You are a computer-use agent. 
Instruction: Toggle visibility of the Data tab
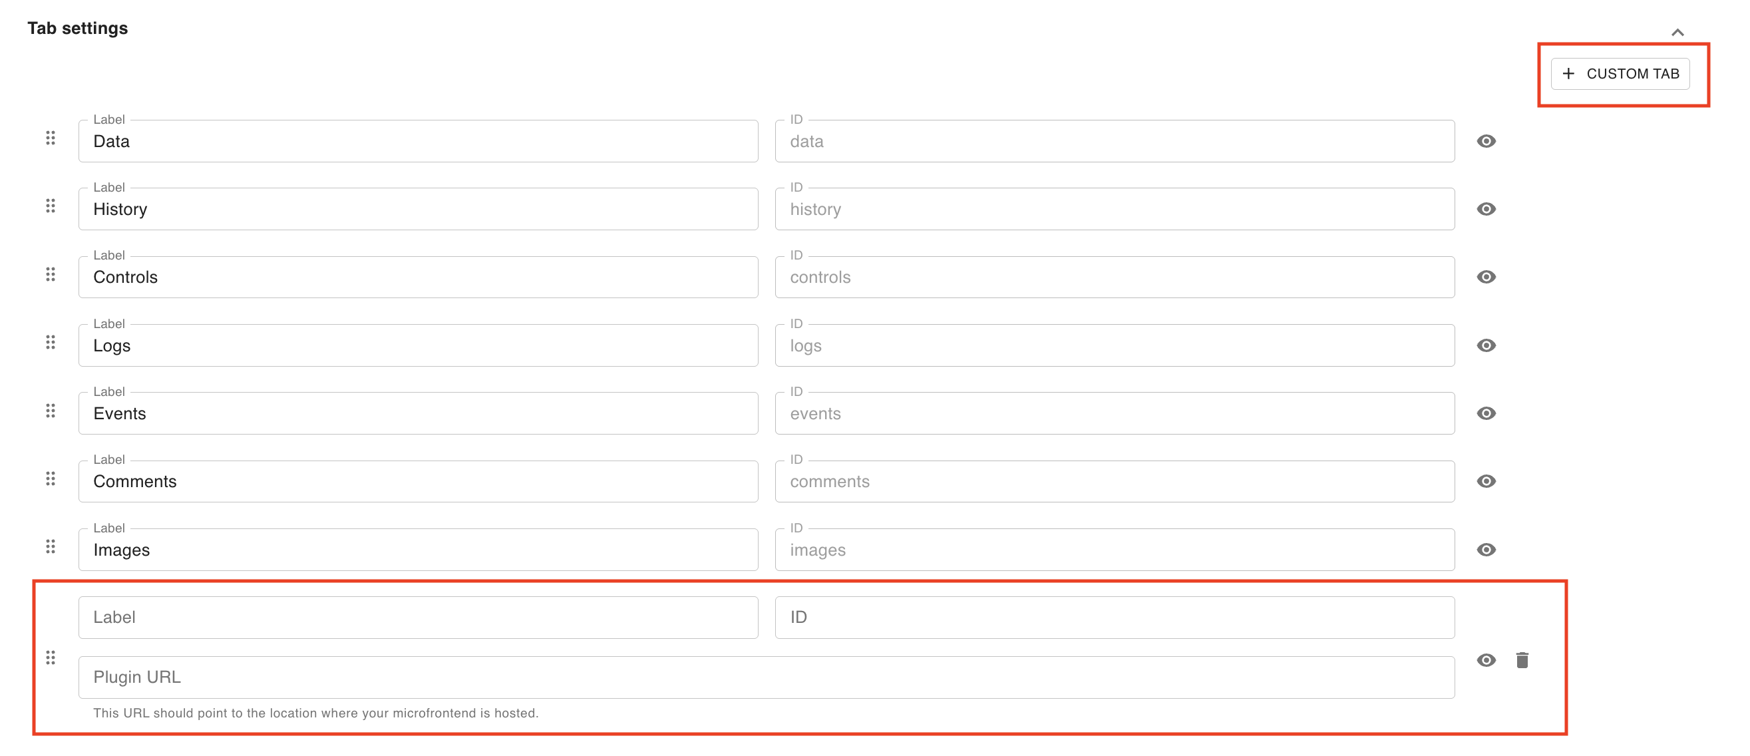[x=1486, y=141]
